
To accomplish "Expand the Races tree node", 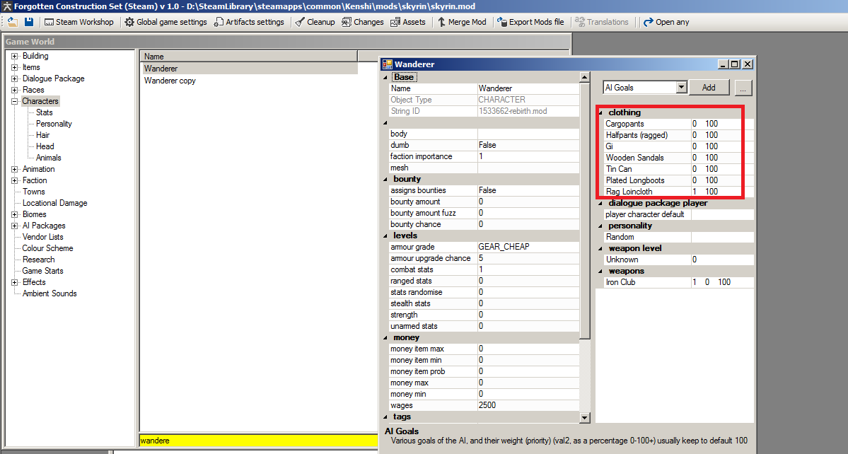I will pyautogui.click(x=15, y=91).
